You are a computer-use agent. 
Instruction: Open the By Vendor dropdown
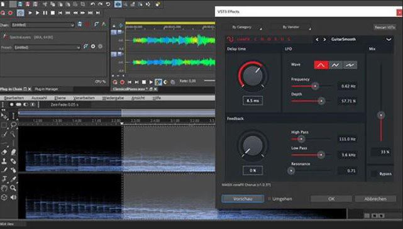(291, 27)
